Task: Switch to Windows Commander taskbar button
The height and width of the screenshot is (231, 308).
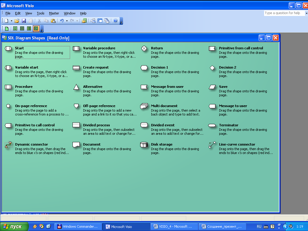Action: click(x=78, y=226)
